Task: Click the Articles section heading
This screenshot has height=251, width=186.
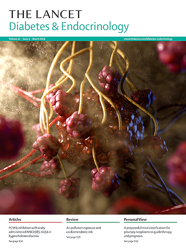Action: (x=15, y=220)
